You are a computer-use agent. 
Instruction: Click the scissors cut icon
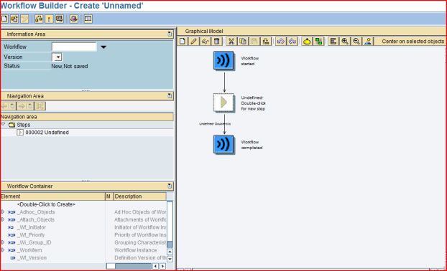pyautogui.click(x=231, y=42)
